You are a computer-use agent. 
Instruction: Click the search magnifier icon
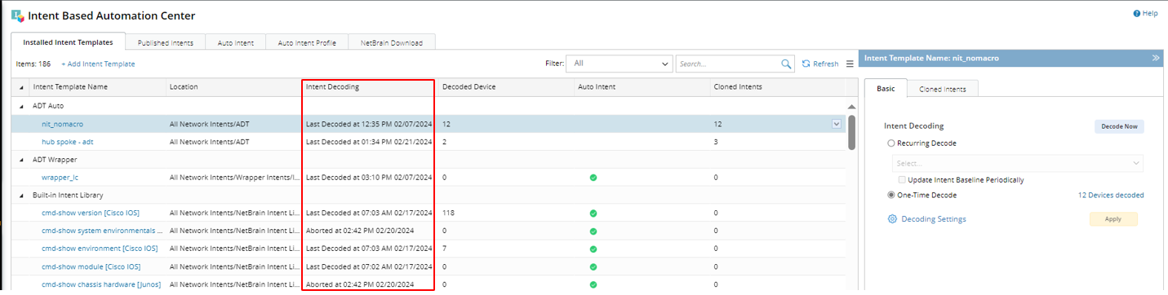coord(787,64)
